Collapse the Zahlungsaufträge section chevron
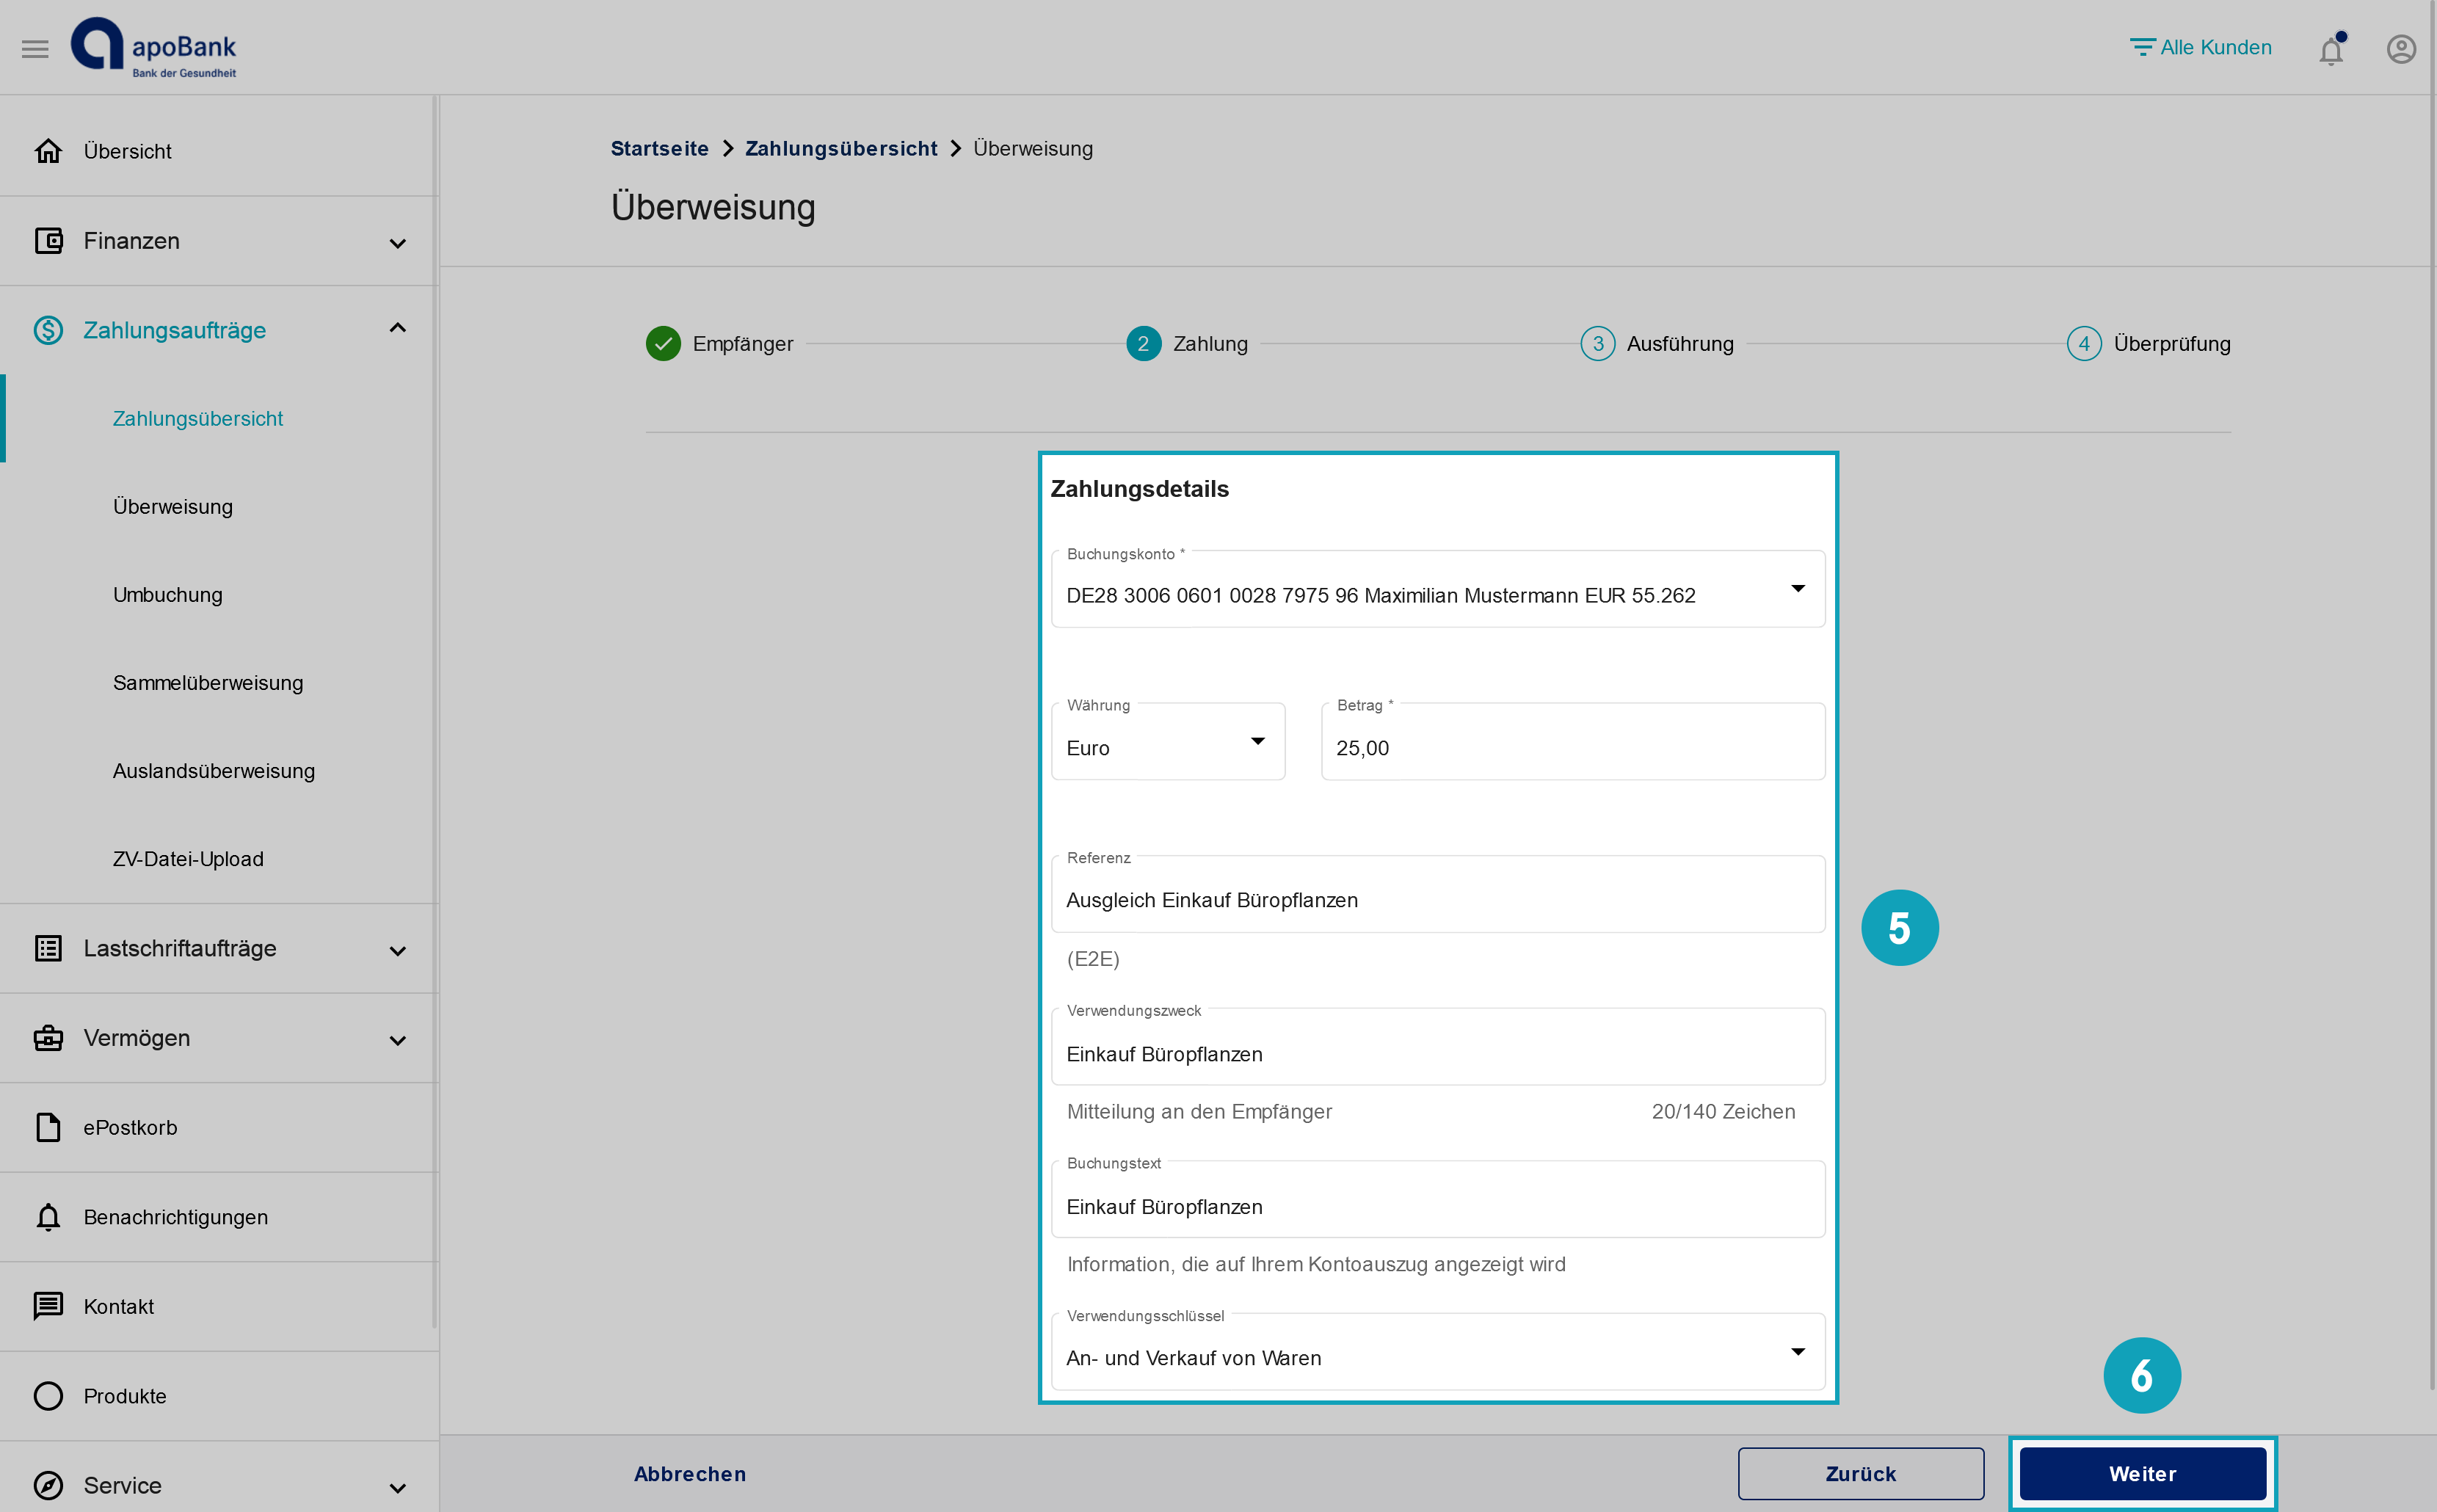The width and height of the screenshot is (2437, 1512). [398, 328]
